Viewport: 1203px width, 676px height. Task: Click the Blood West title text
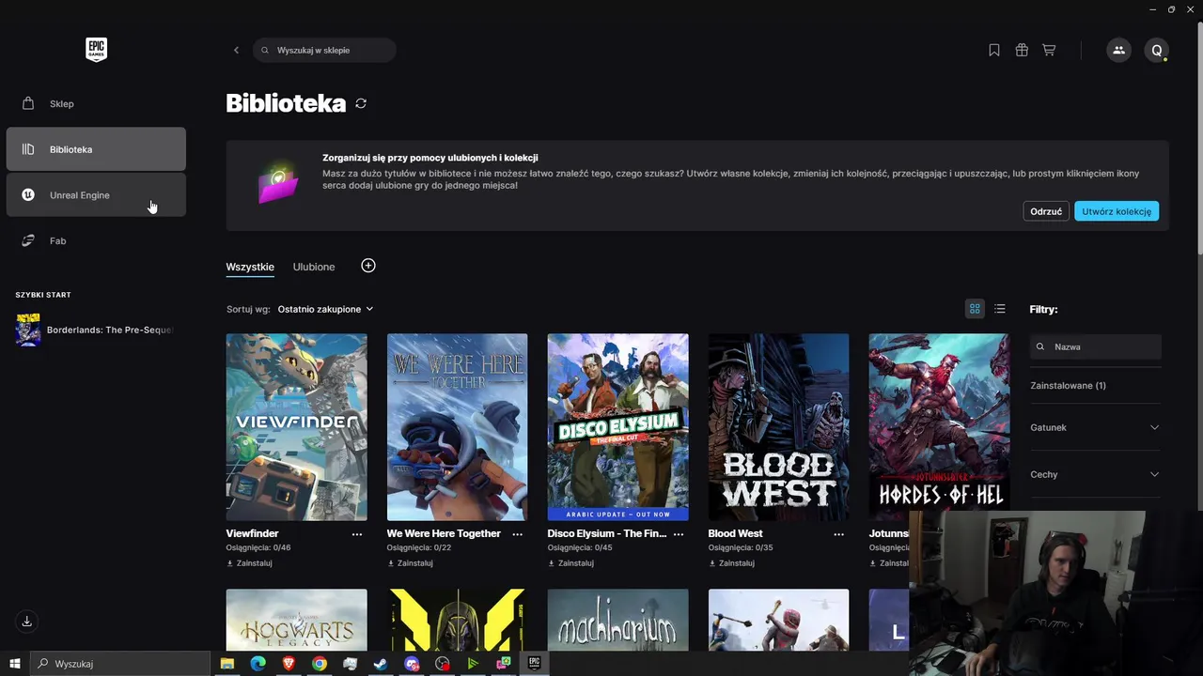(736, 533)
